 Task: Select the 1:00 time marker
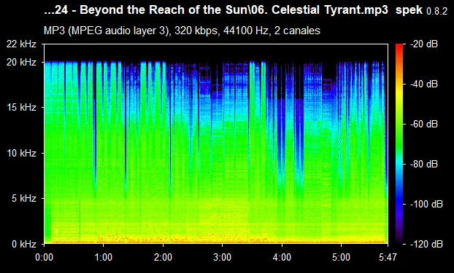(104, 257)
